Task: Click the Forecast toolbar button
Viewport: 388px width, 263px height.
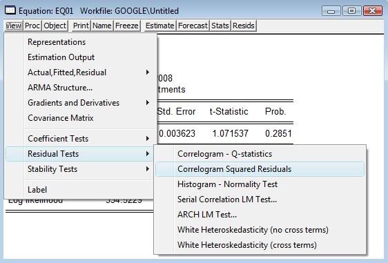Action: click(x=193, y=26)
